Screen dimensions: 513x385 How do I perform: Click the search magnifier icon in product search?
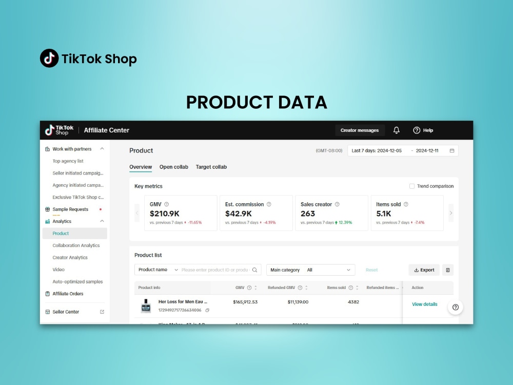point(254,270)
